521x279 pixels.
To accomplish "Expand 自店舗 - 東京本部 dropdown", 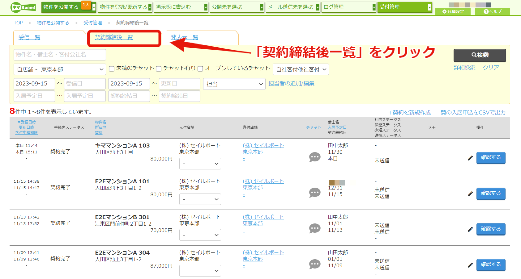I will [x=60, y=69].
